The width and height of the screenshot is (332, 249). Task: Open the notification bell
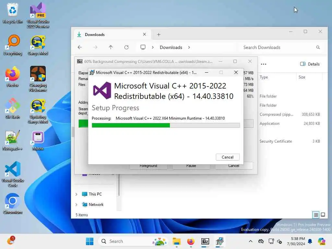[310, 241]
